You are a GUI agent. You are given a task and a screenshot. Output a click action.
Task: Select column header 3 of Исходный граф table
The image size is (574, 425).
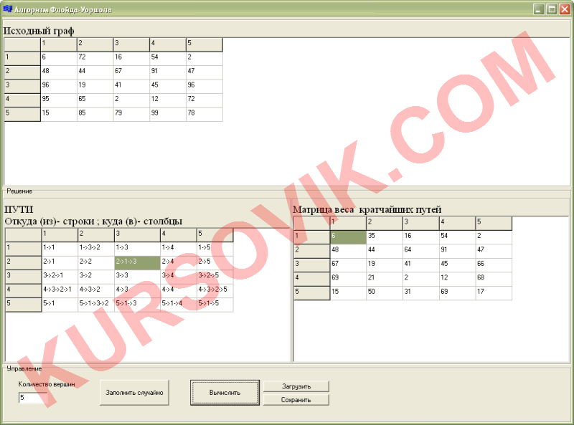tap(131, 44)
